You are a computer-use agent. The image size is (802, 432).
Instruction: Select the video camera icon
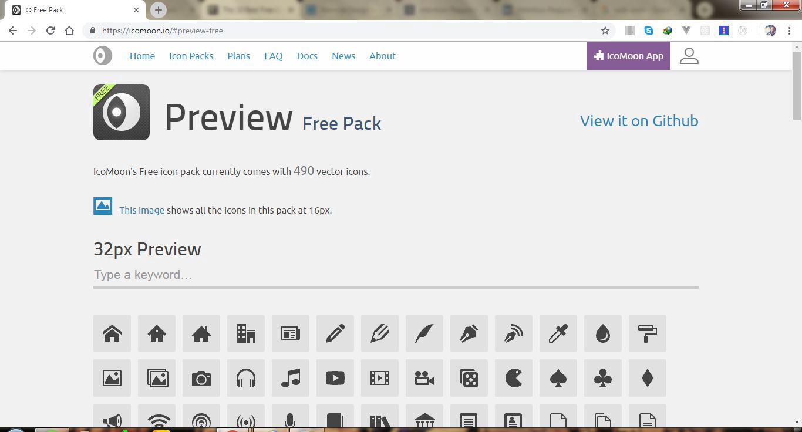[424, 379]
